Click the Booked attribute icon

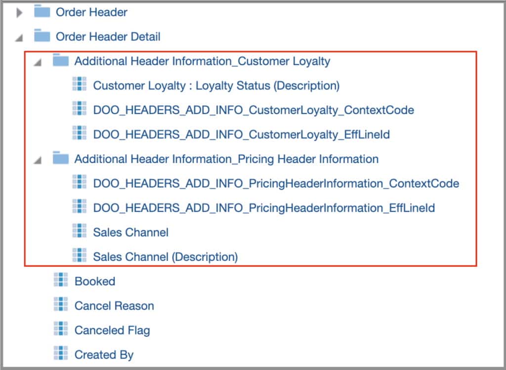click(x=60, y=281)
